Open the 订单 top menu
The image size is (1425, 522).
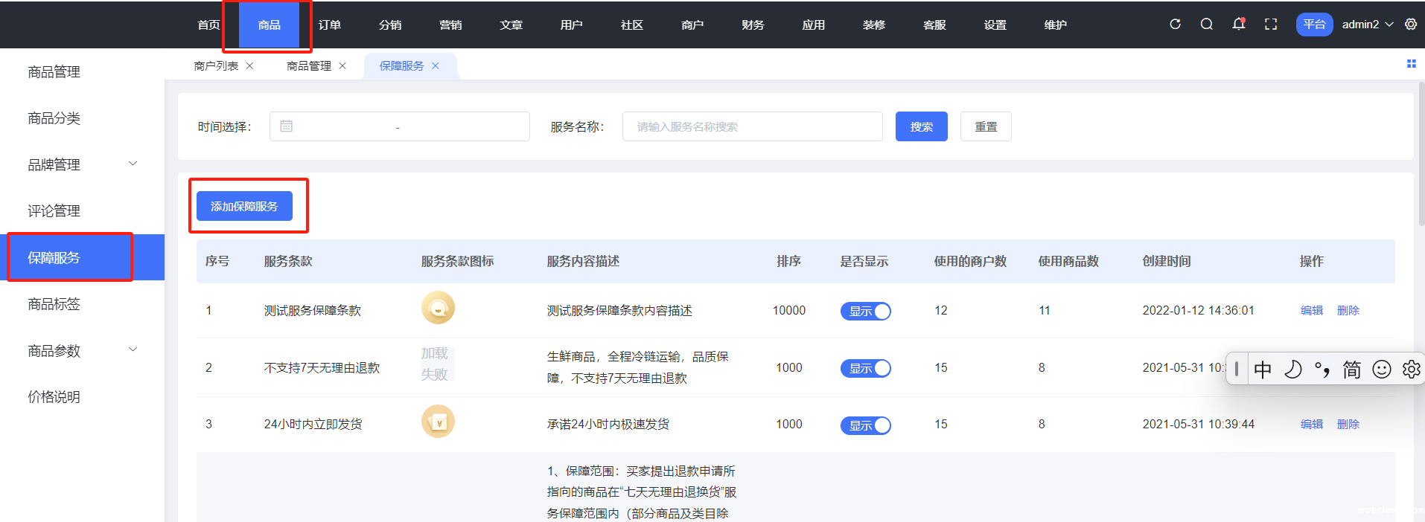tap(329, 25)
